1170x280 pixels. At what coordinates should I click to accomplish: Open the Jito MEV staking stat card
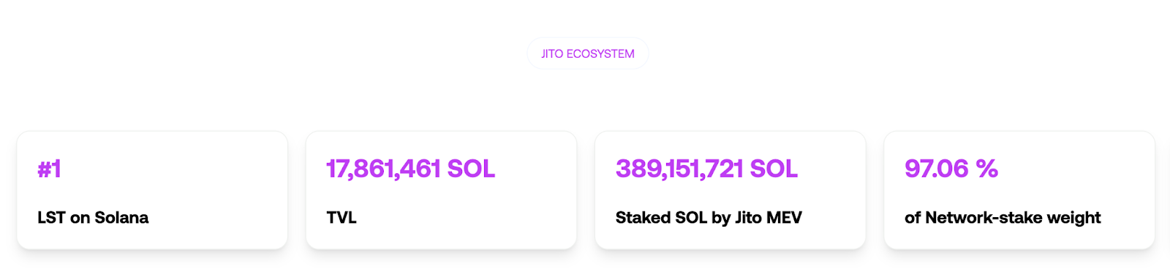pos(731,190)
